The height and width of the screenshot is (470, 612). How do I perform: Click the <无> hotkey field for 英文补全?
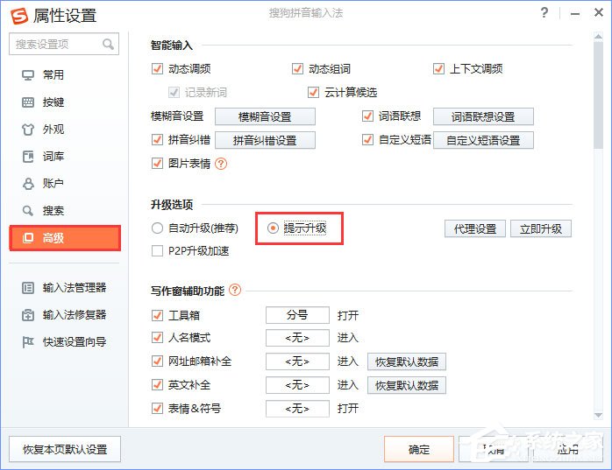(297, 385)
